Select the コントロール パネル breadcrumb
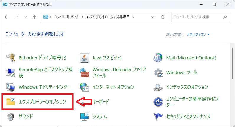 (x=67, y=17)
